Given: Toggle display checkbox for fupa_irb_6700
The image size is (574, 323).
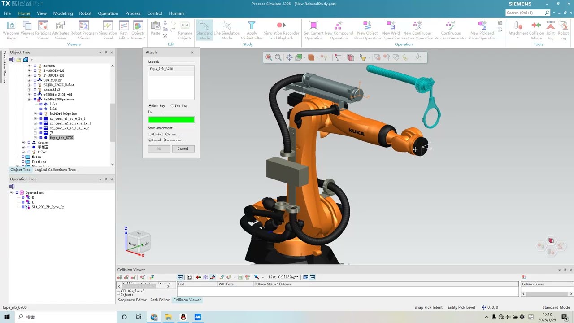Looking at the screenshot, I should pos(41,138).
